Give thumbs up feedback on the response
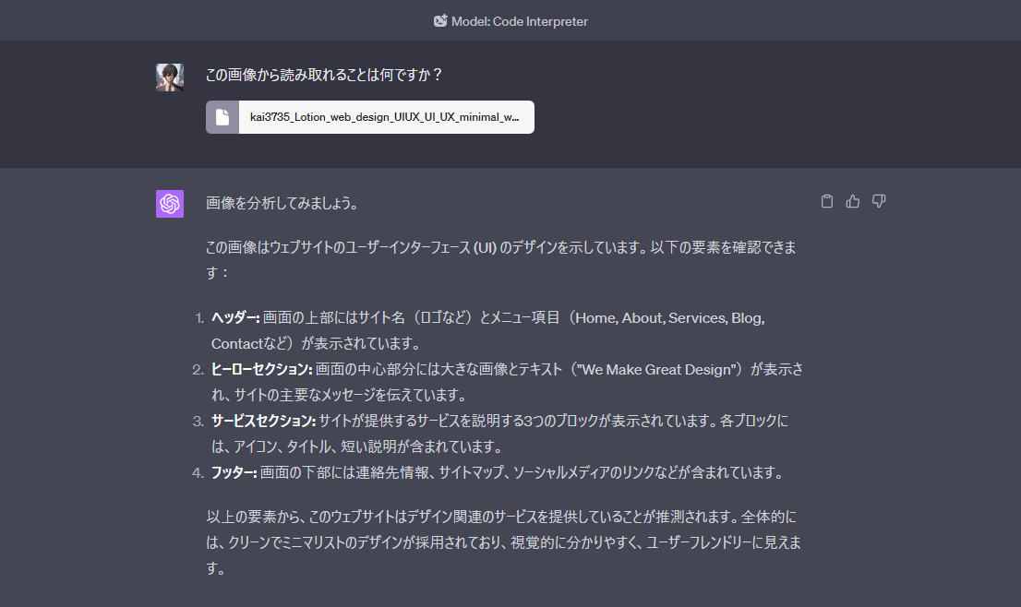Image resolution: width=1021 pixels, height=607 pixels. (852, 201)
